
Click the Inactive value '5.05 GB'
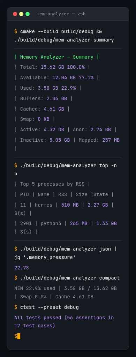(60, 140)
